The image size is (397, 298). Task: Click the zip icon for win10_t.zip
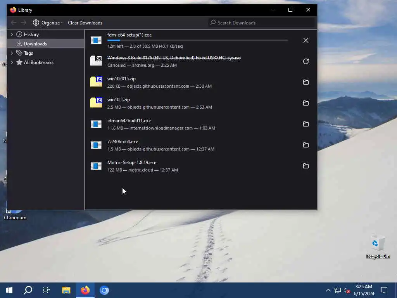96,102
